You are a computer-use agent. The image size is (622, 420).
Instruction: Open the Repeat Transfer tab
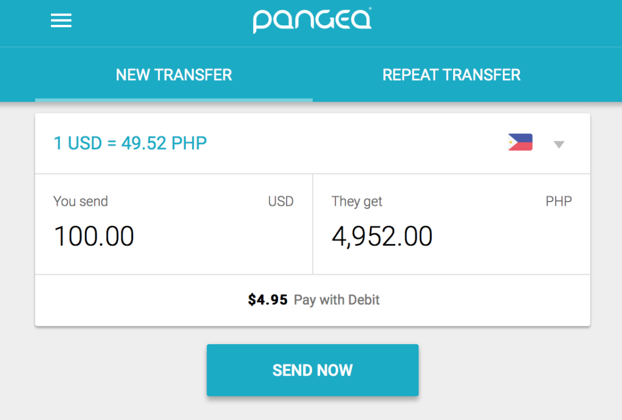pyautogui.click(x=451, y=75)
